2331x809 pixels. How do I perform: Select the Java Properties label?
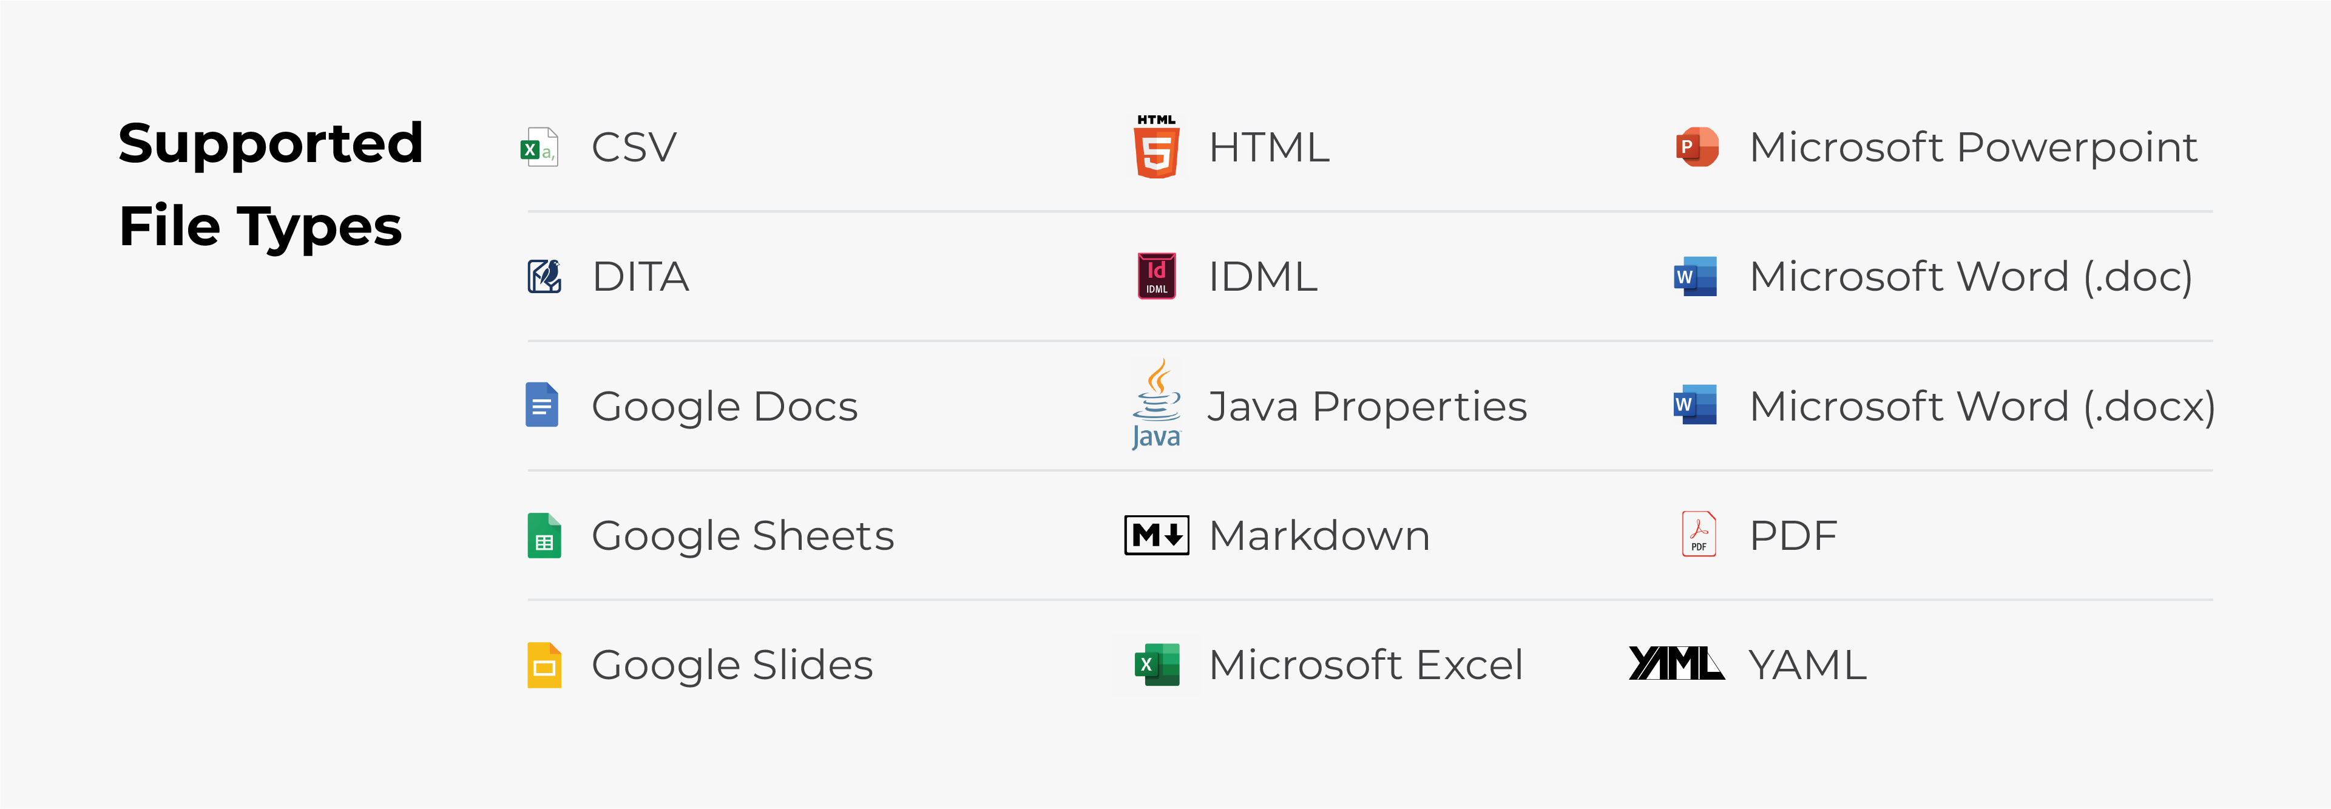[1367, 406]
